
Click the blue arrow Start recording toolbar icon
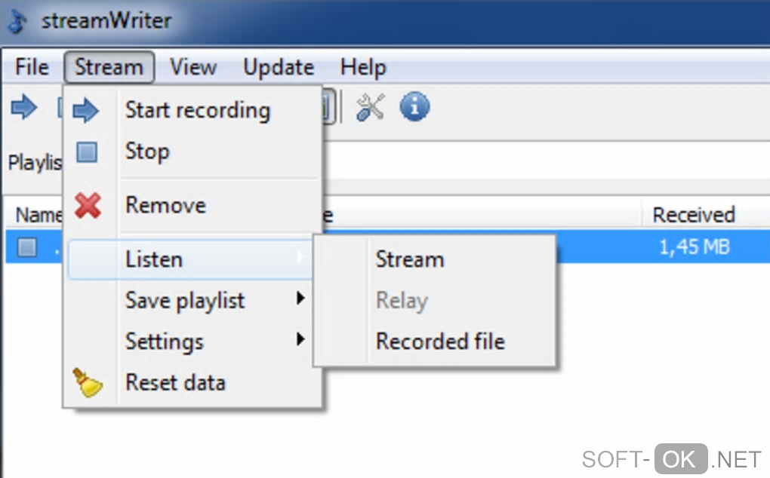[23, 109]
